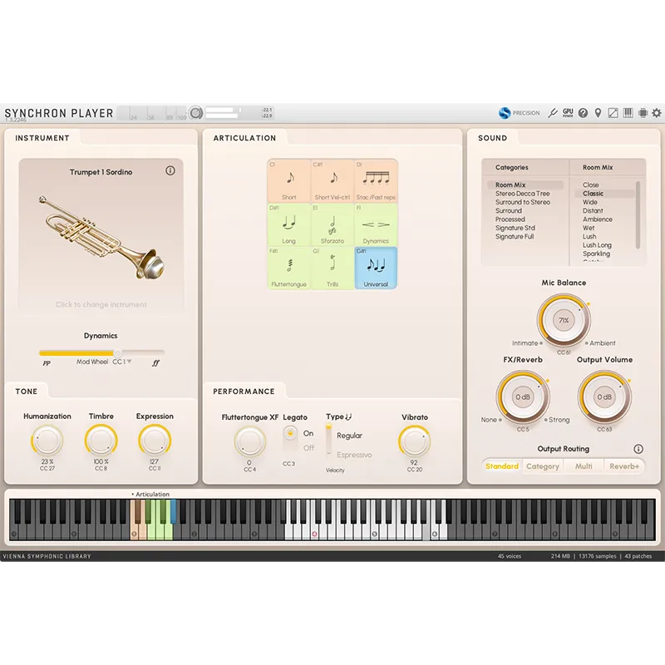665x665 pixels.
Task: Select the Fluttertongue articulation
Action: click(x=289, y=268)
